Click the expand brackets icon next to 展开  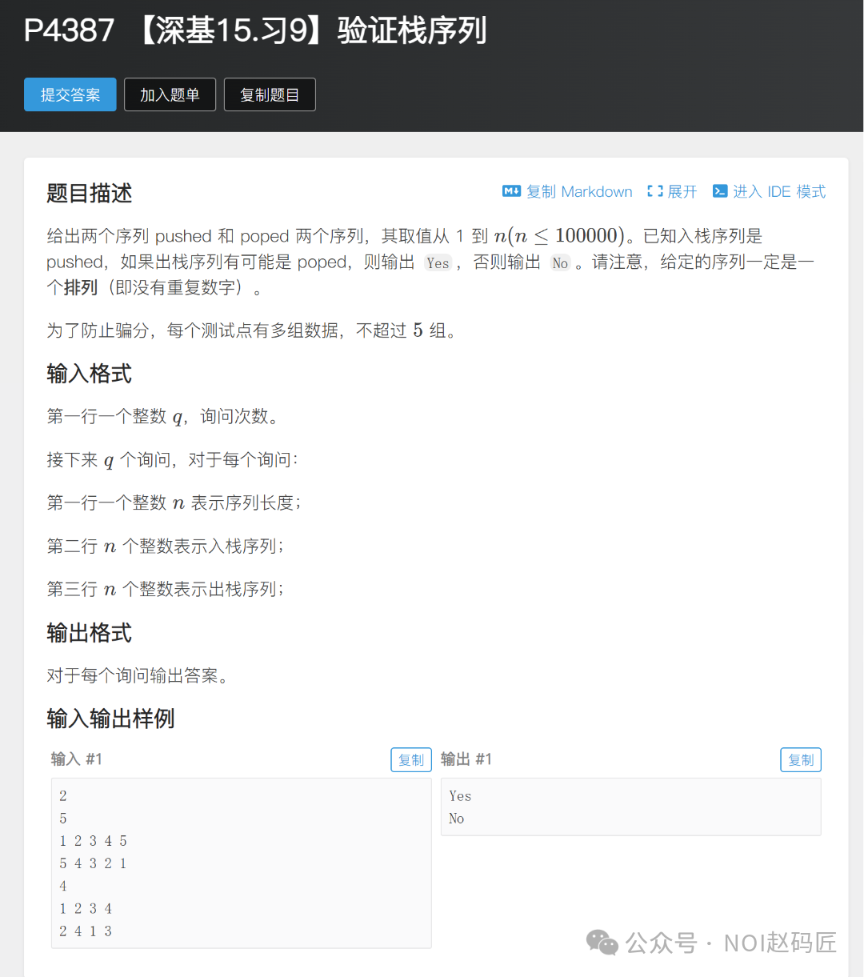coord(655,191)
